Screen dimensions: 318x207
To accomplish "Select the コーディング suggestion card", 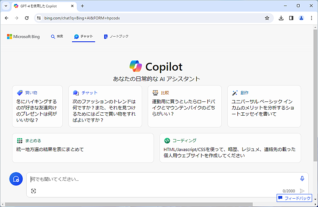I will 230,148.
